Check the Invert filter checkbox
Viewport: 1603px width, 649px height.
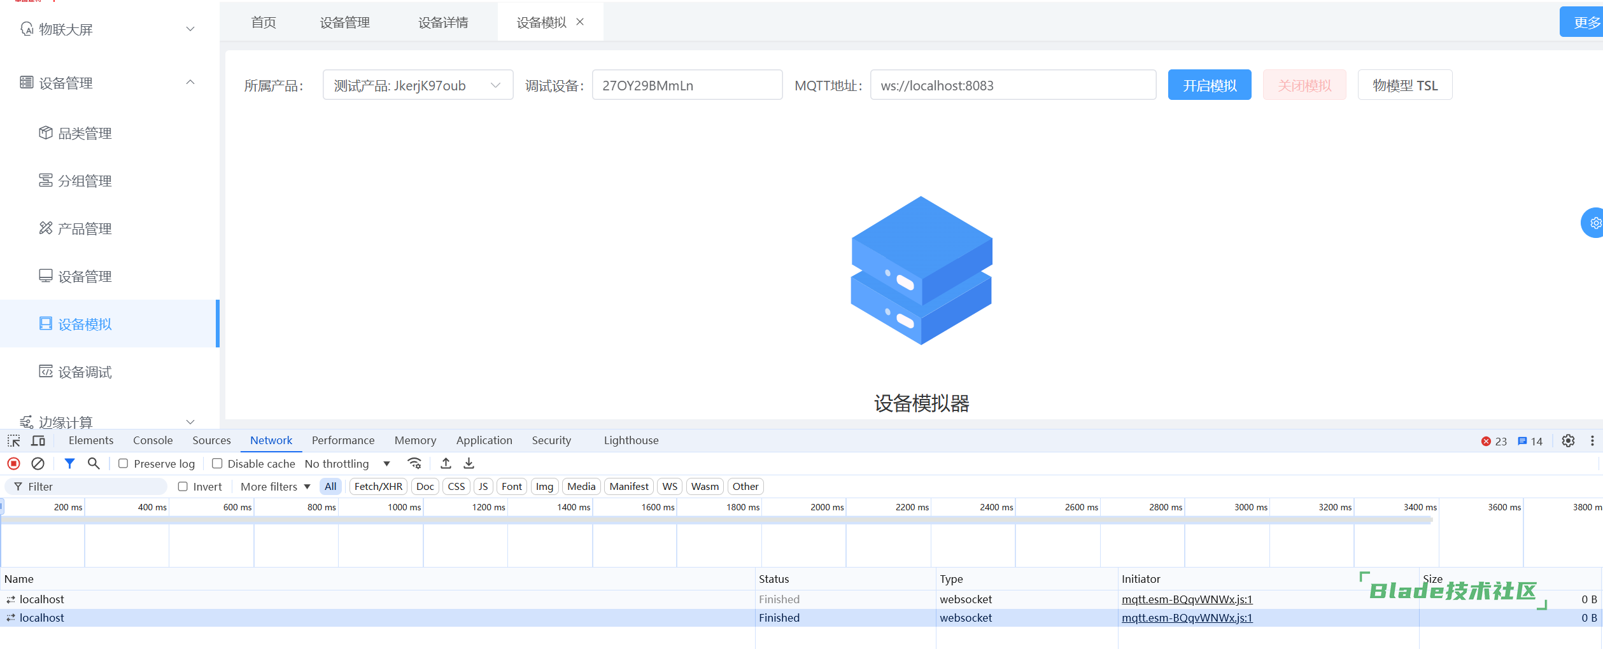coord(183,486)
